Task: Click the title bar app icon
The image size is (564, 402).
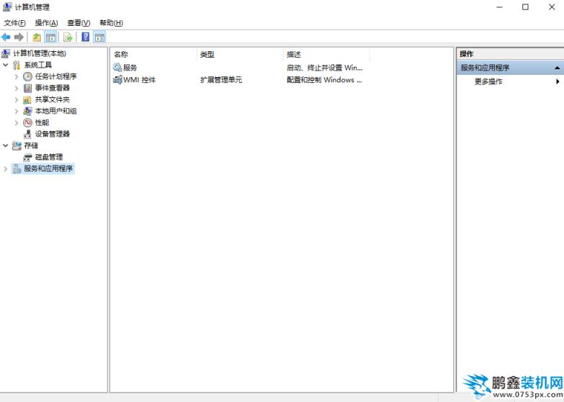Action: point(6,6)
